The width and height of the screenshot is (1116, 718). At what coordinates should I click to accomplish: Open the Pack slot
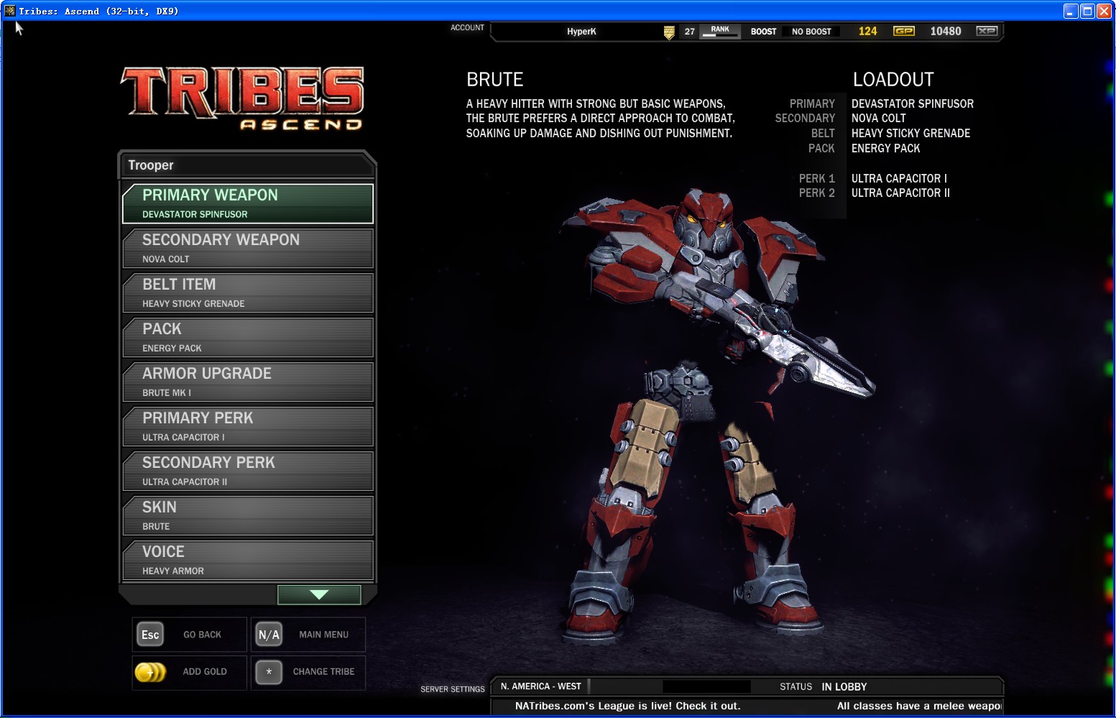(x=248, y=337)
